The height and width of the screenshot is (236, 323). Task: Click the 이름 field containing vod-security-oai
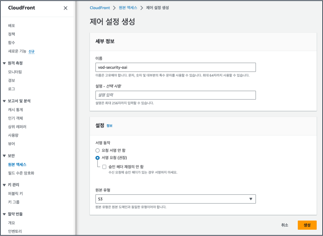175,68
